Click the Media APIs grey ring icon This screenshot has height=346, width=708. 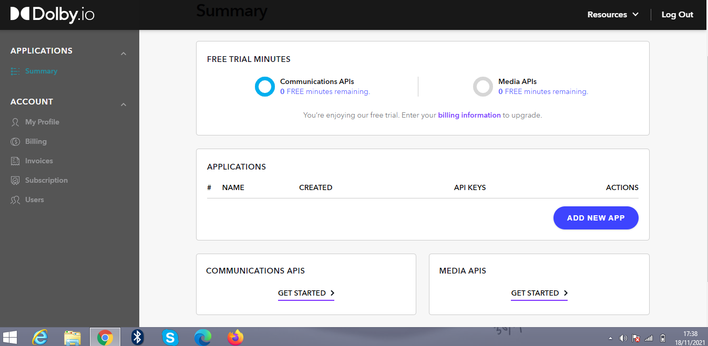[483, 87]
